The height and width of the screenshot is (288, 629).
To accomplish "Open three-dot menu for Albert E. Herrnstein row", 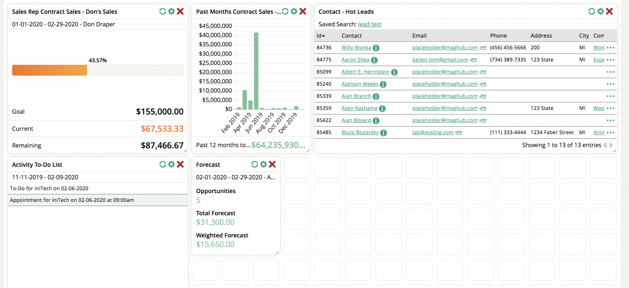I will click(611, 72).
